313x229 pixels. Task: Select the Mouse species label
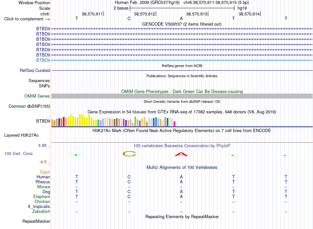click(x=43, y=187)
